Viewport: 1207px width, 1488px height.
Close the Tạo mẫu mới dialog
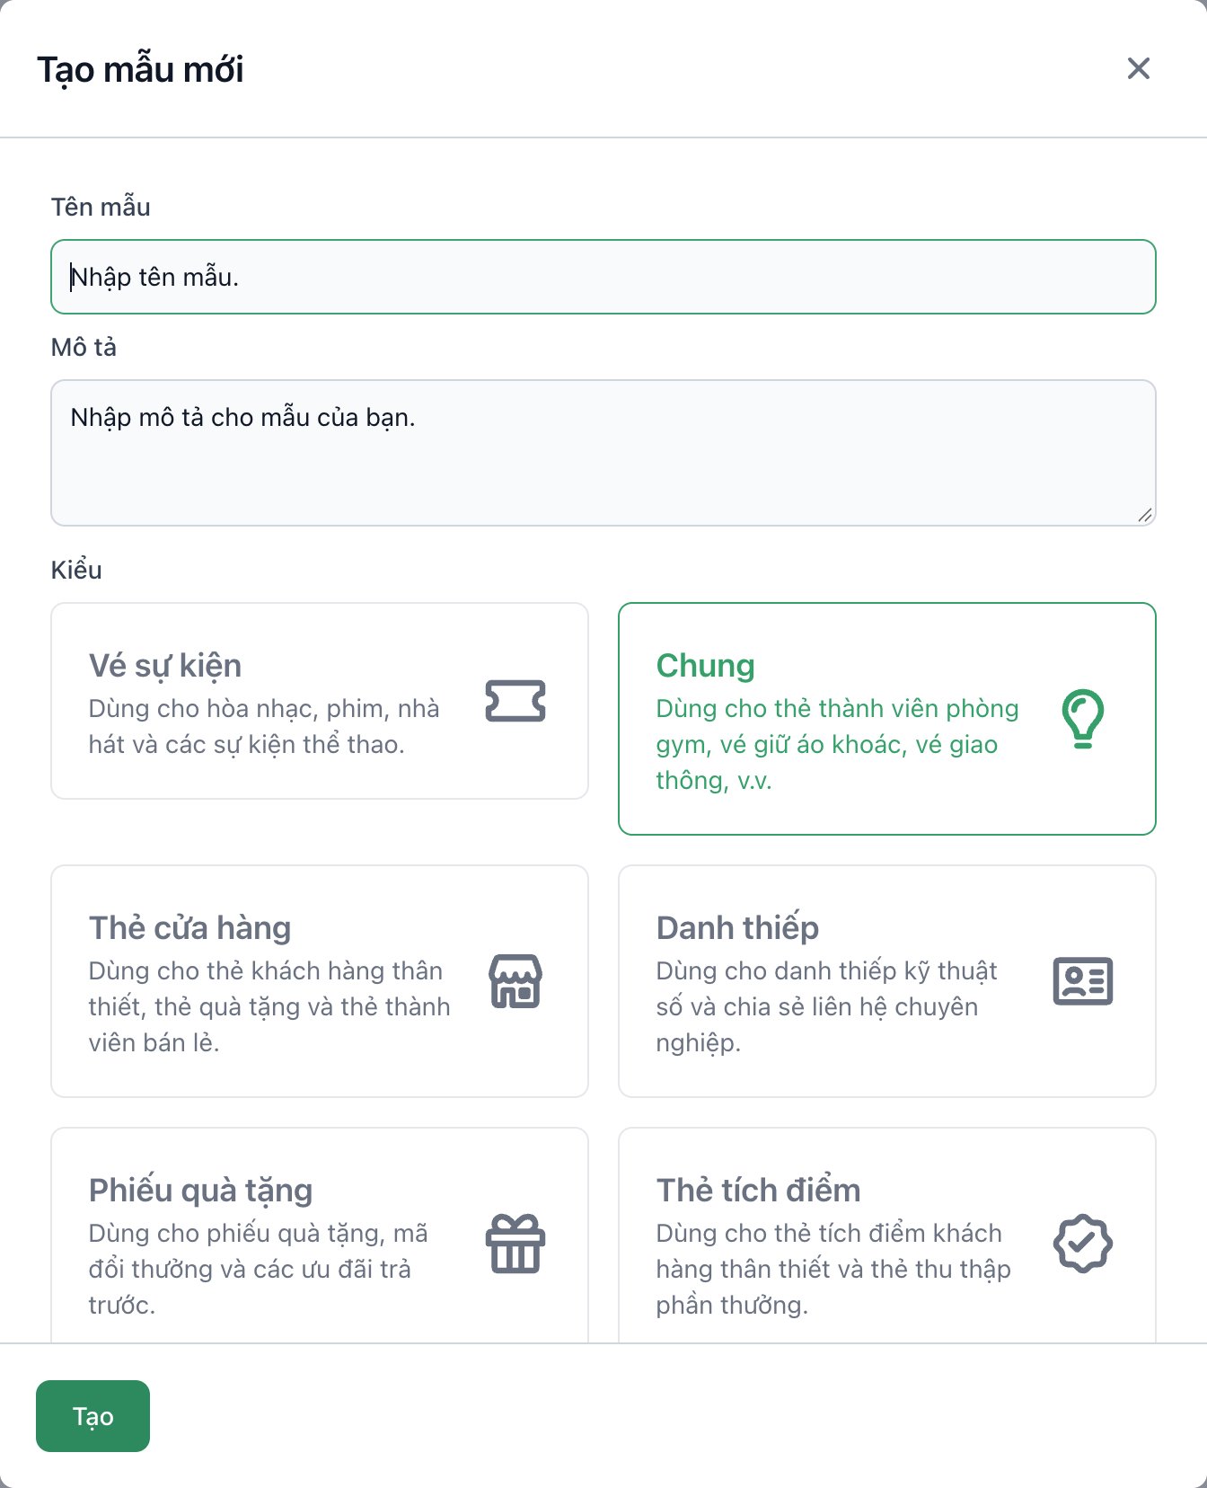click(1139, 68)
